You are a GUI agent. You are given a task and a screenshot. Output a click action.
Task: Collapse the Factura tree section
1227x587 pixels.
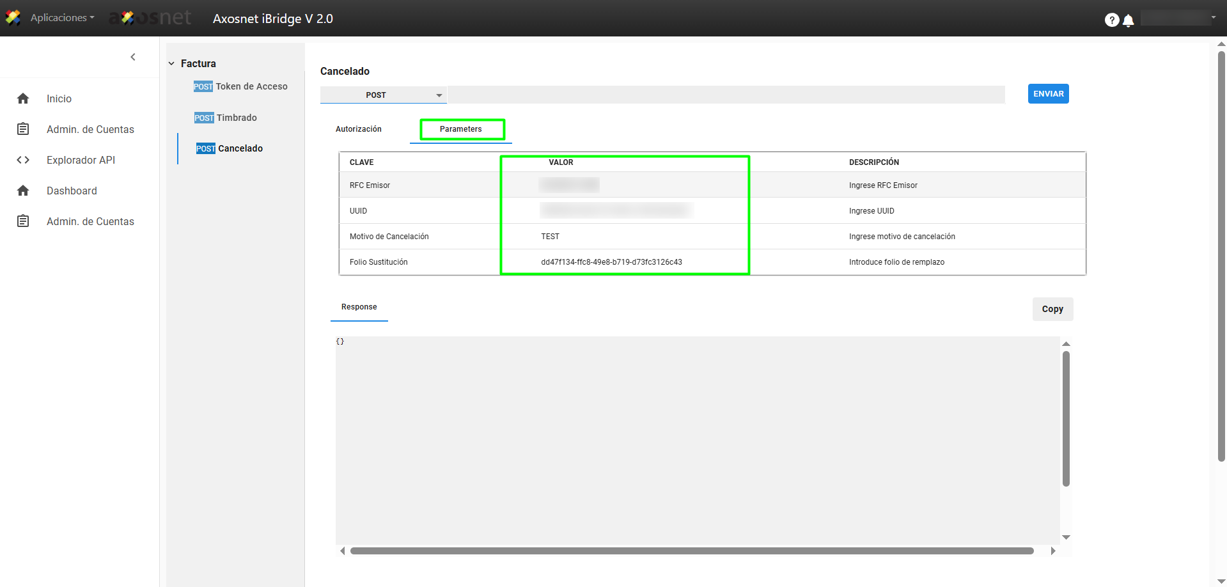(x=171, y=63)
